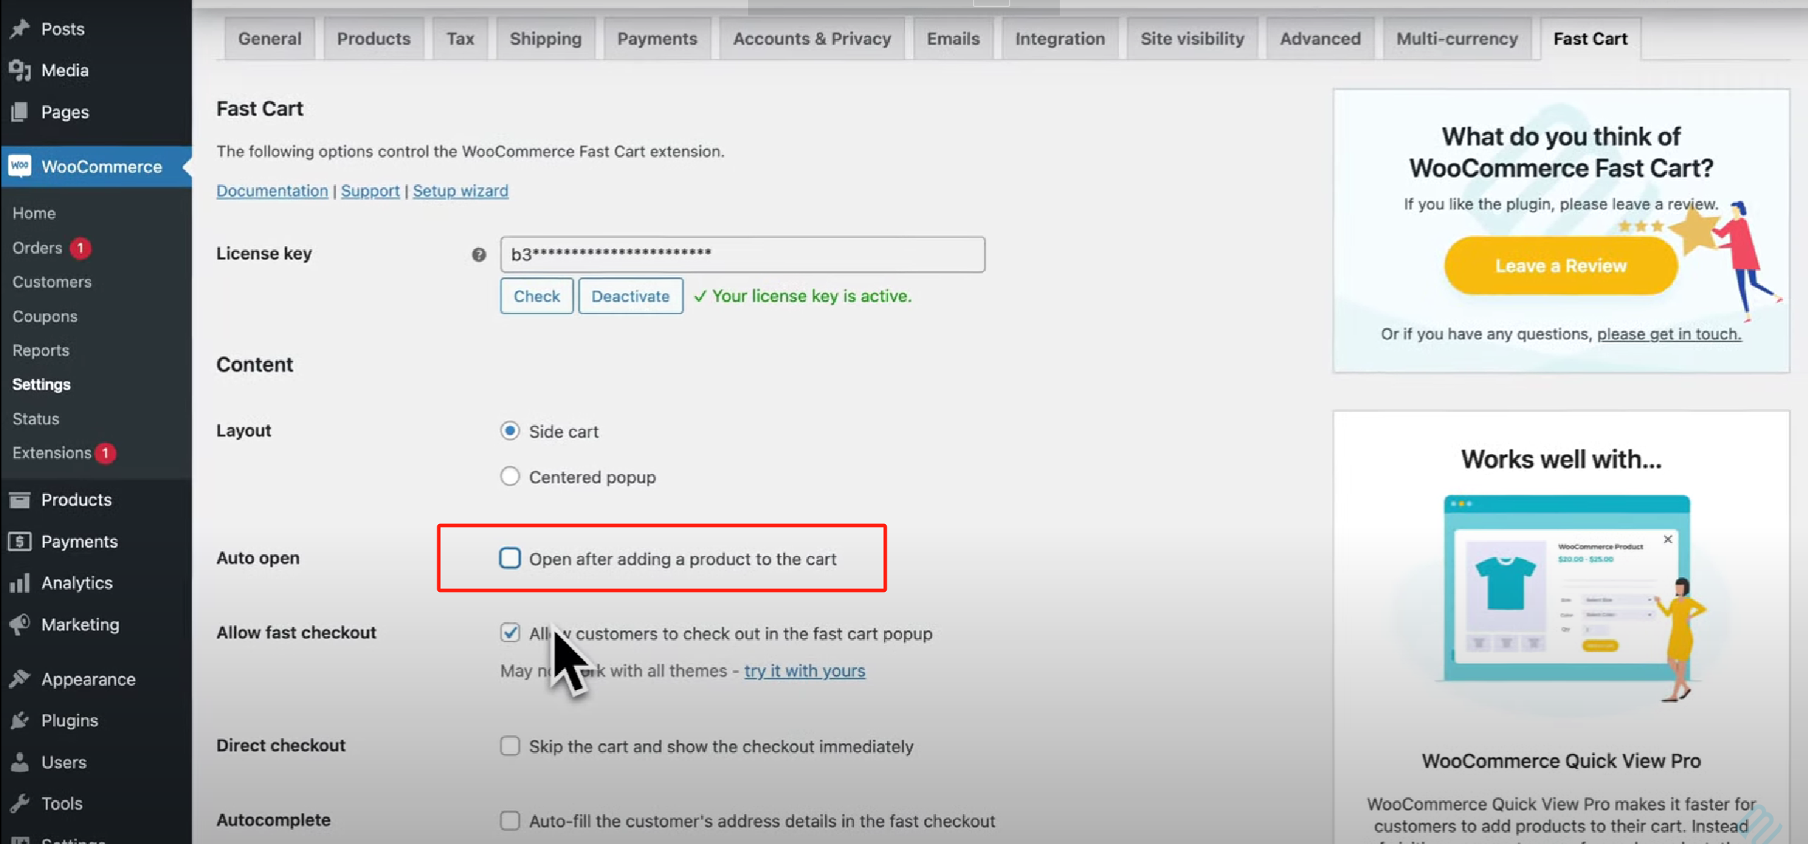Screen dimensions: 1808x844
Task: Tick Skip the cart direct checkout
Action: click(509, 746)
